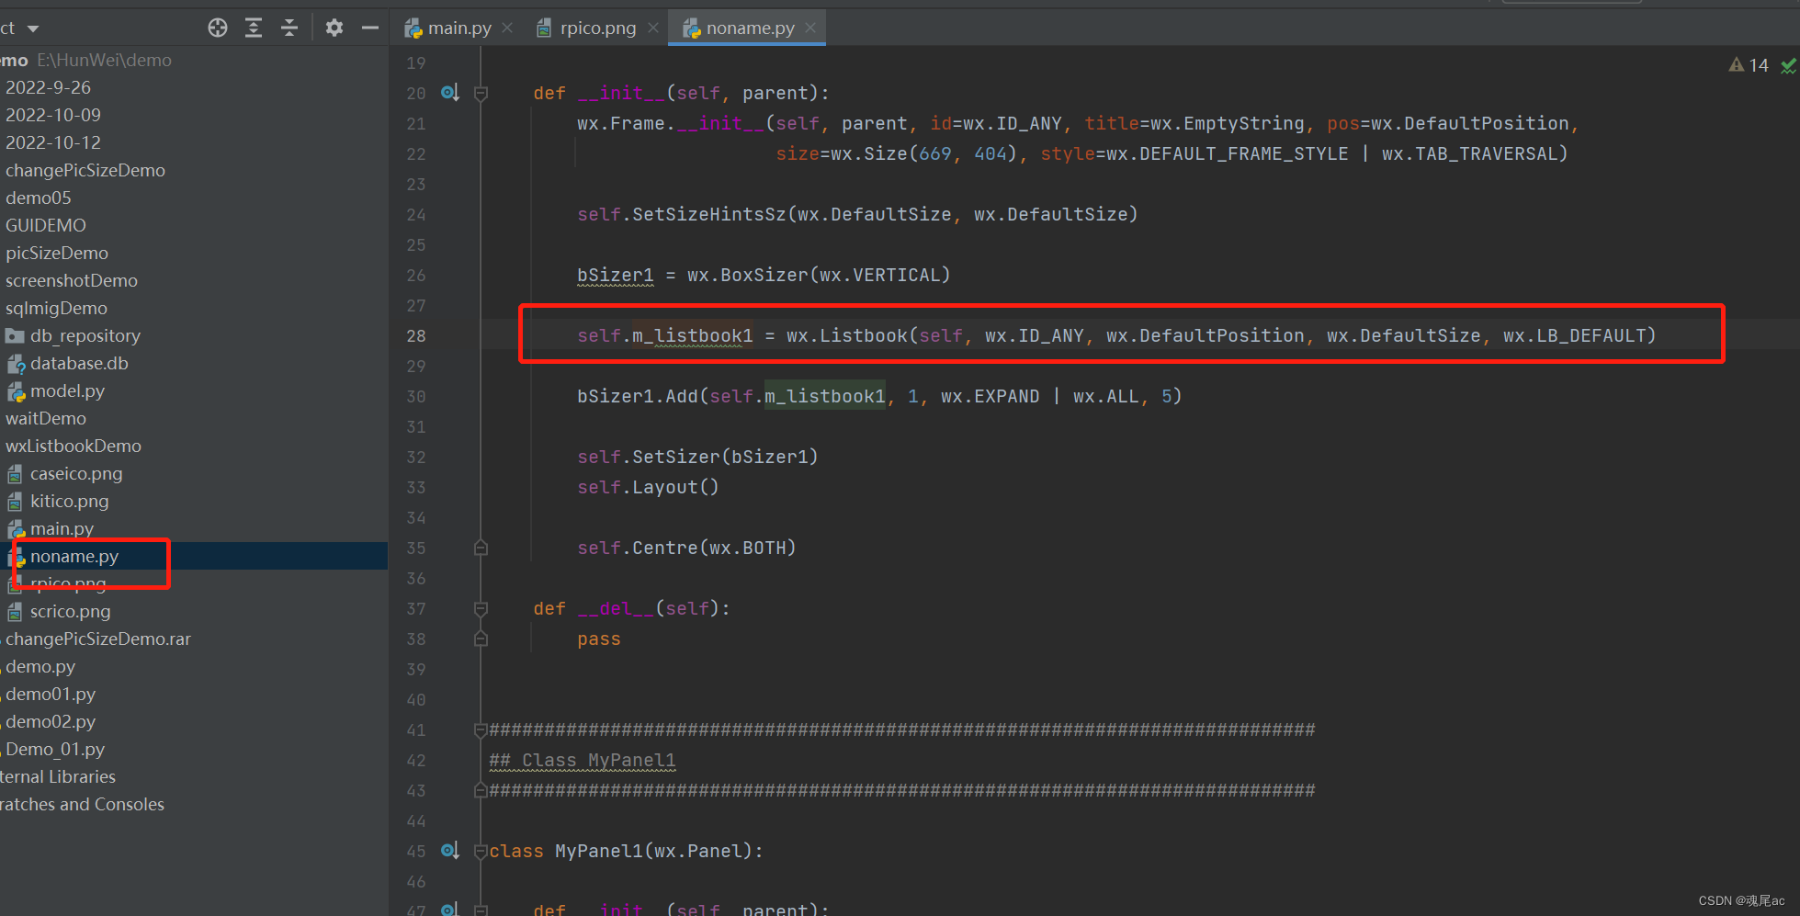Close the main.py tab
1800x916 pixels.
[507, 28]
